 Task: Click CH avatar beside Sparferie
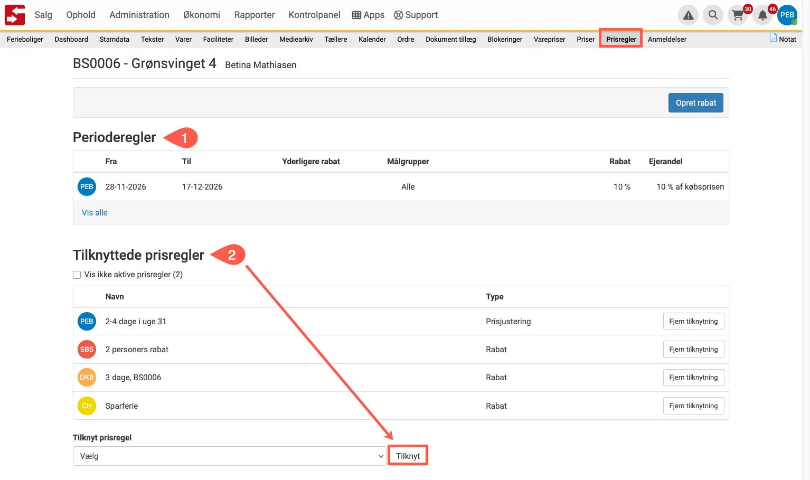click(87, 406)
